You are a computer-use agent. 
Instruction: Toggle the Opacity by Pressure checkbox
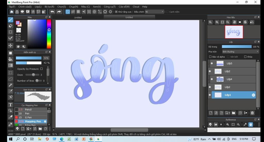pos(42,69)
